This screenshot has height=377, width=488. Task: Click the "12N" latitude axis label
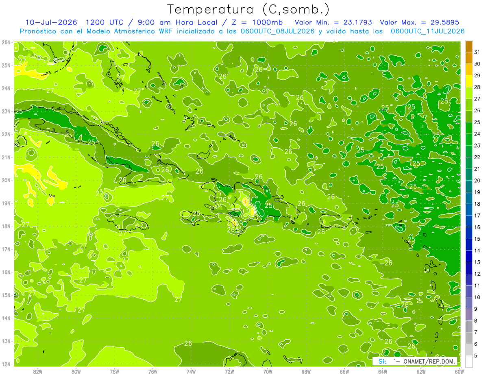(x=6, y=364)
